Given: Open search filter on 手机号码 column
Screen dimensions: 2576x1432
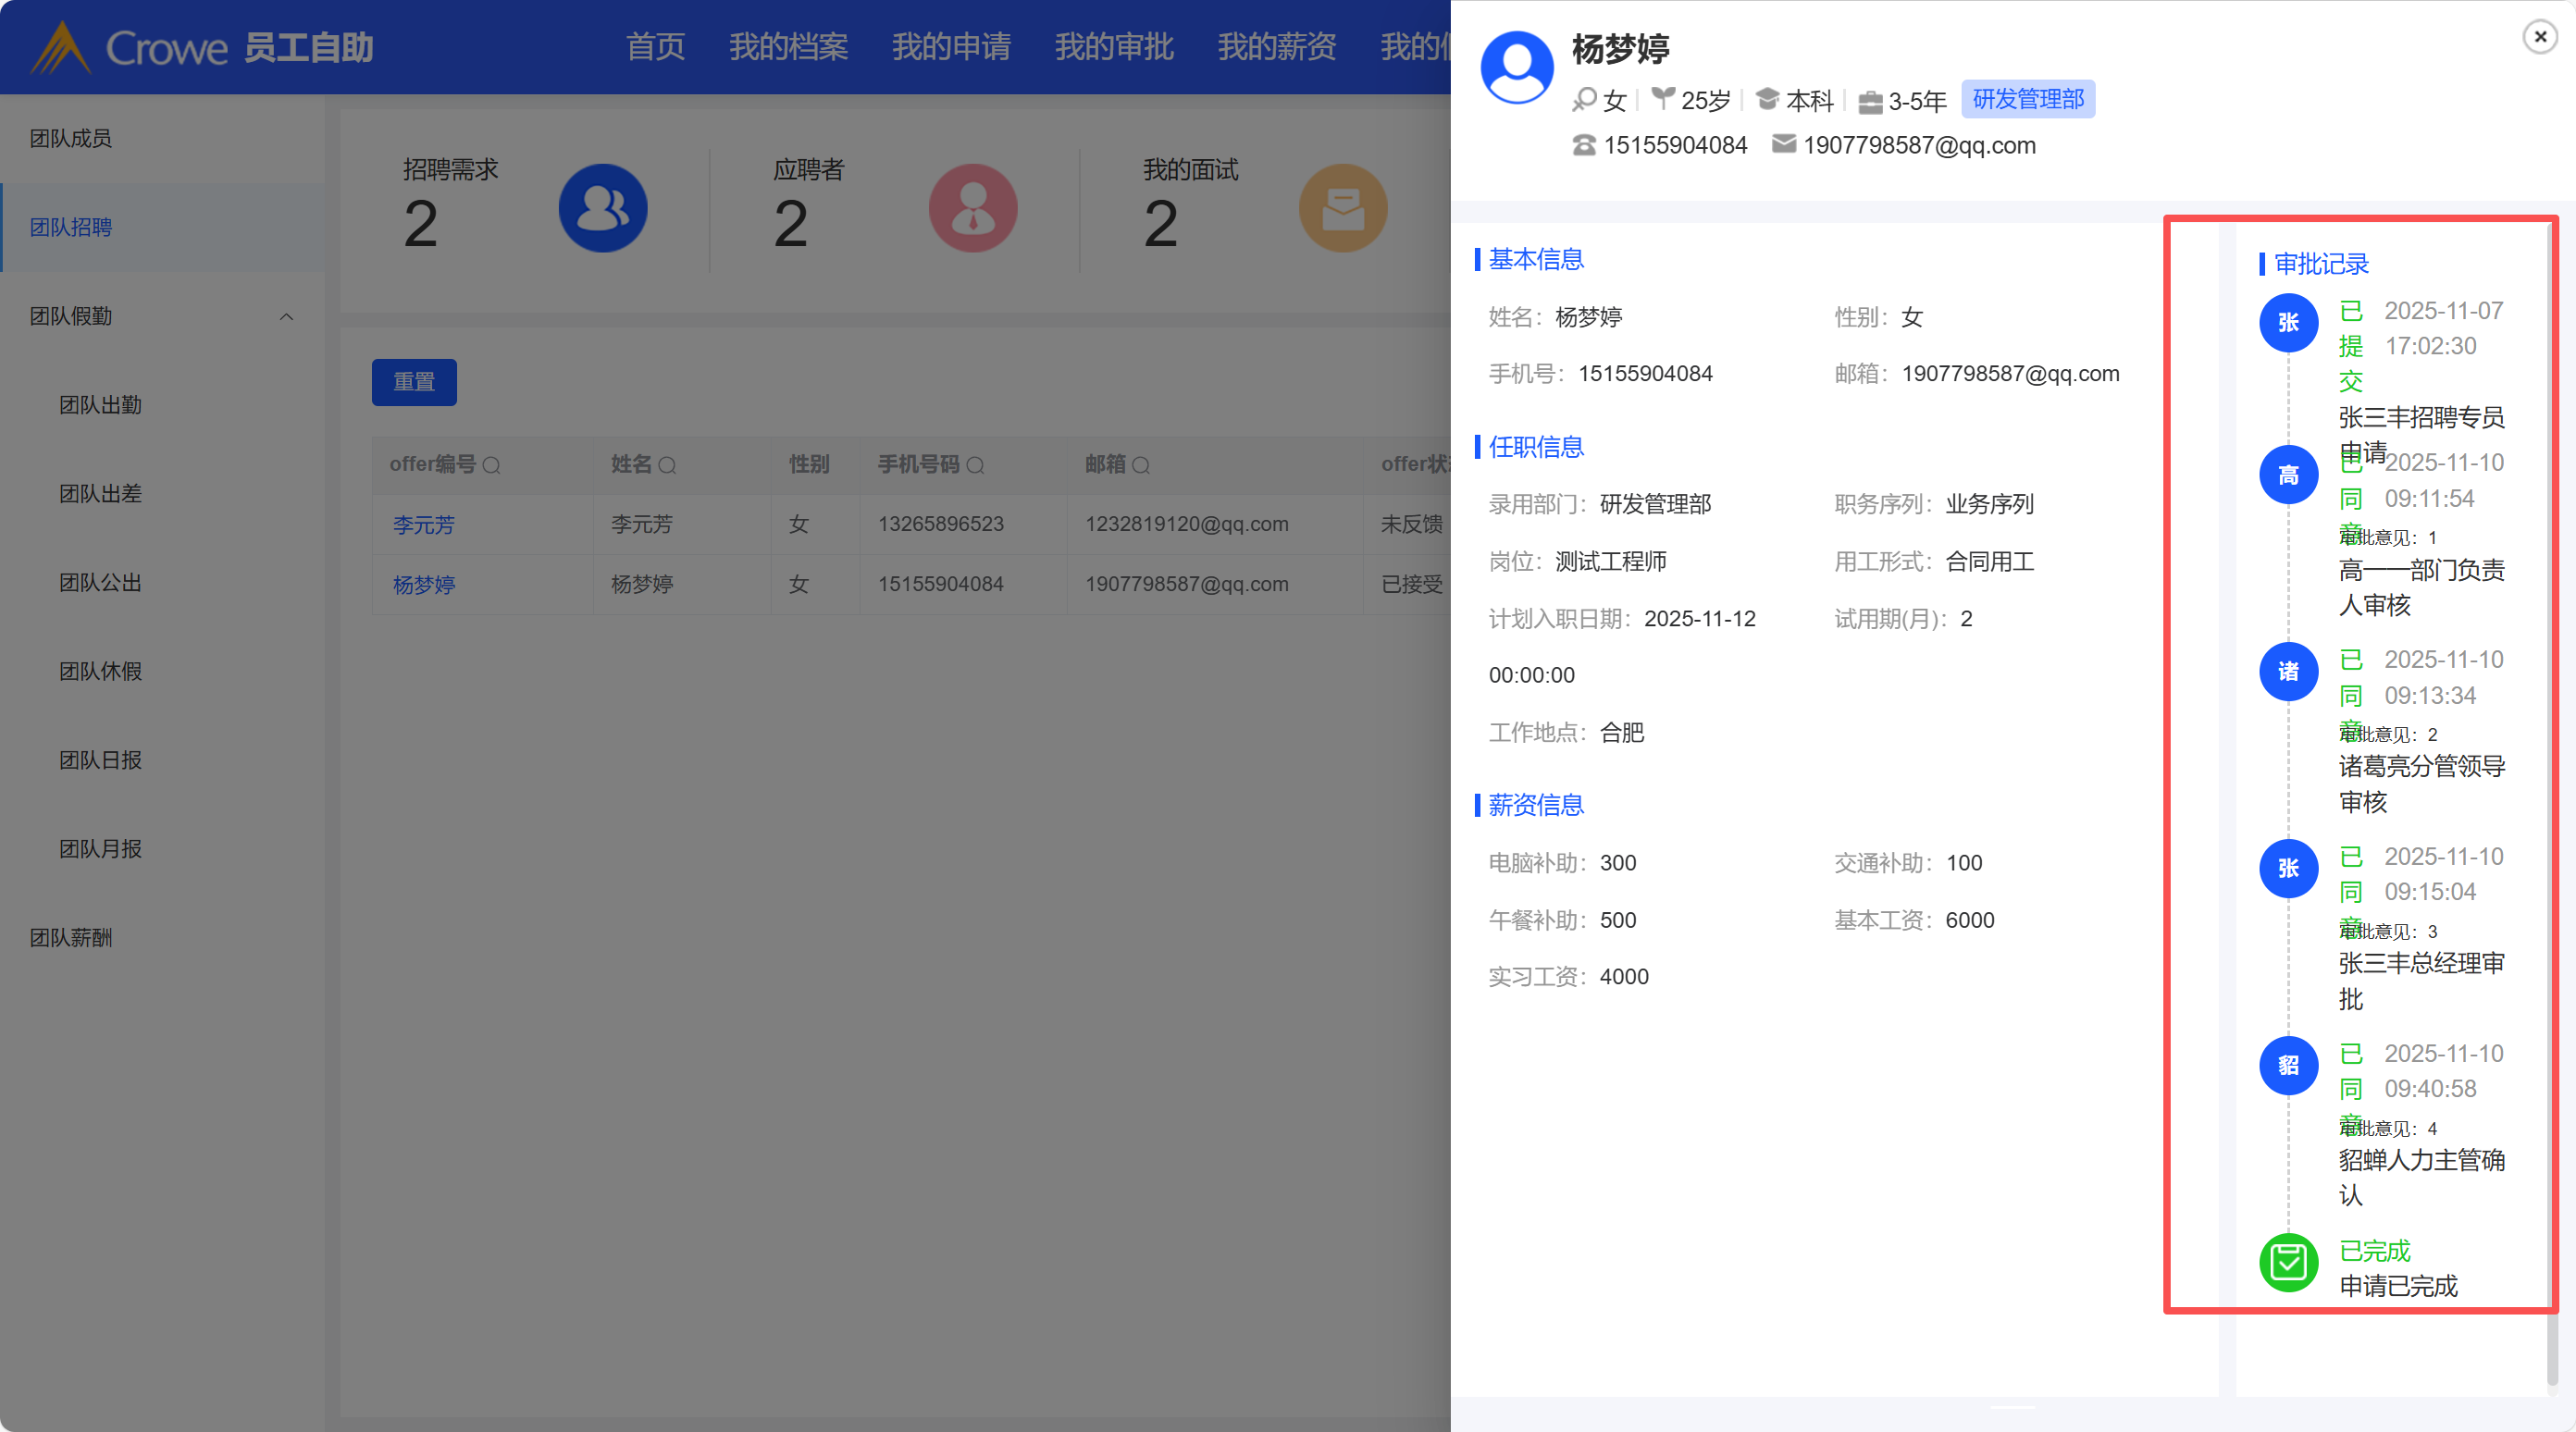Looking at the screenshot, I should (976, 465).
